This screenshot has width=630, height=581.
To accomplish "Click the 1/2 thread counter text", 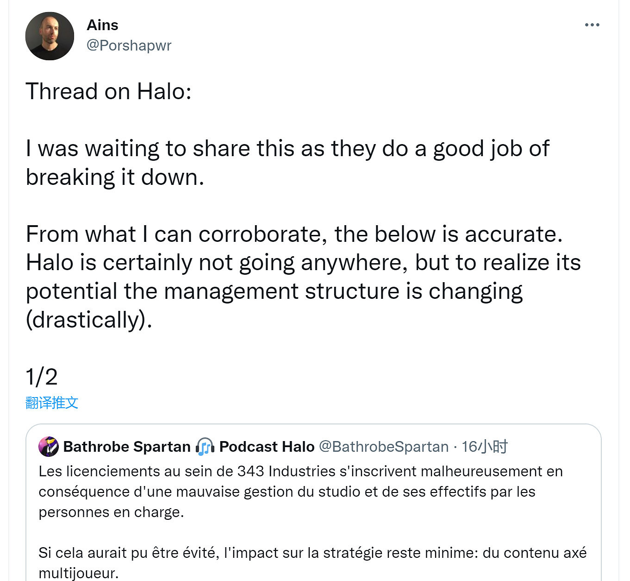I will pyautogui.click(x=42, y=377).
